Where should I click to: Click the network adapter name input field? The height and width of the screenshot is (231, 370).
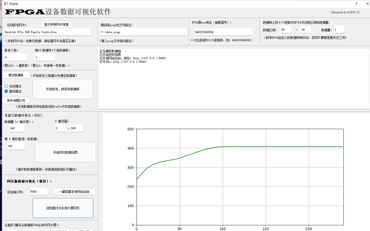click(48, 32)
